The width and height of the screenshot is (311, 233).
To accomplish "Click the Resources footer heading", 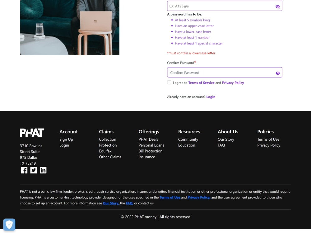I will point(189,132).
